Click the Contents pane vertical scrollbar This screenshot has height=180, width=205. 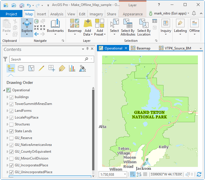[93, 130]
